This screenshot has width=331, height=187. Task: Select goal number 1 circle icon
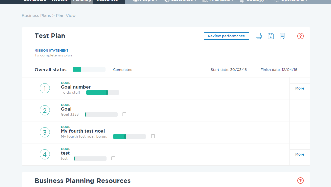[x=45, y=88]
